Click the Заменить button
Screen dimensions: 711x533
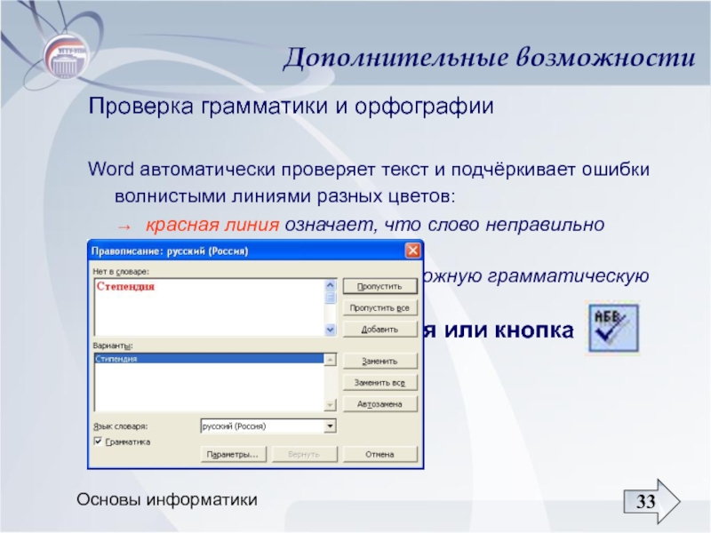[x=379, y=362]
